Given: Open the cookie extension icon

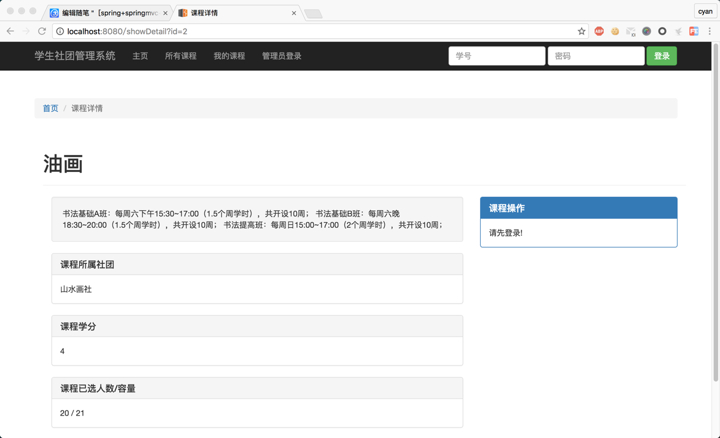Looking at the screenshot, I should (615, 31).
